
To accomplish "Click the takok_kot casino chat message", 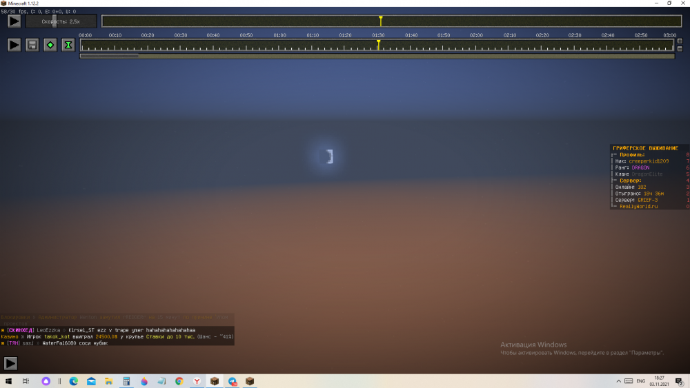I will (117, 336).
